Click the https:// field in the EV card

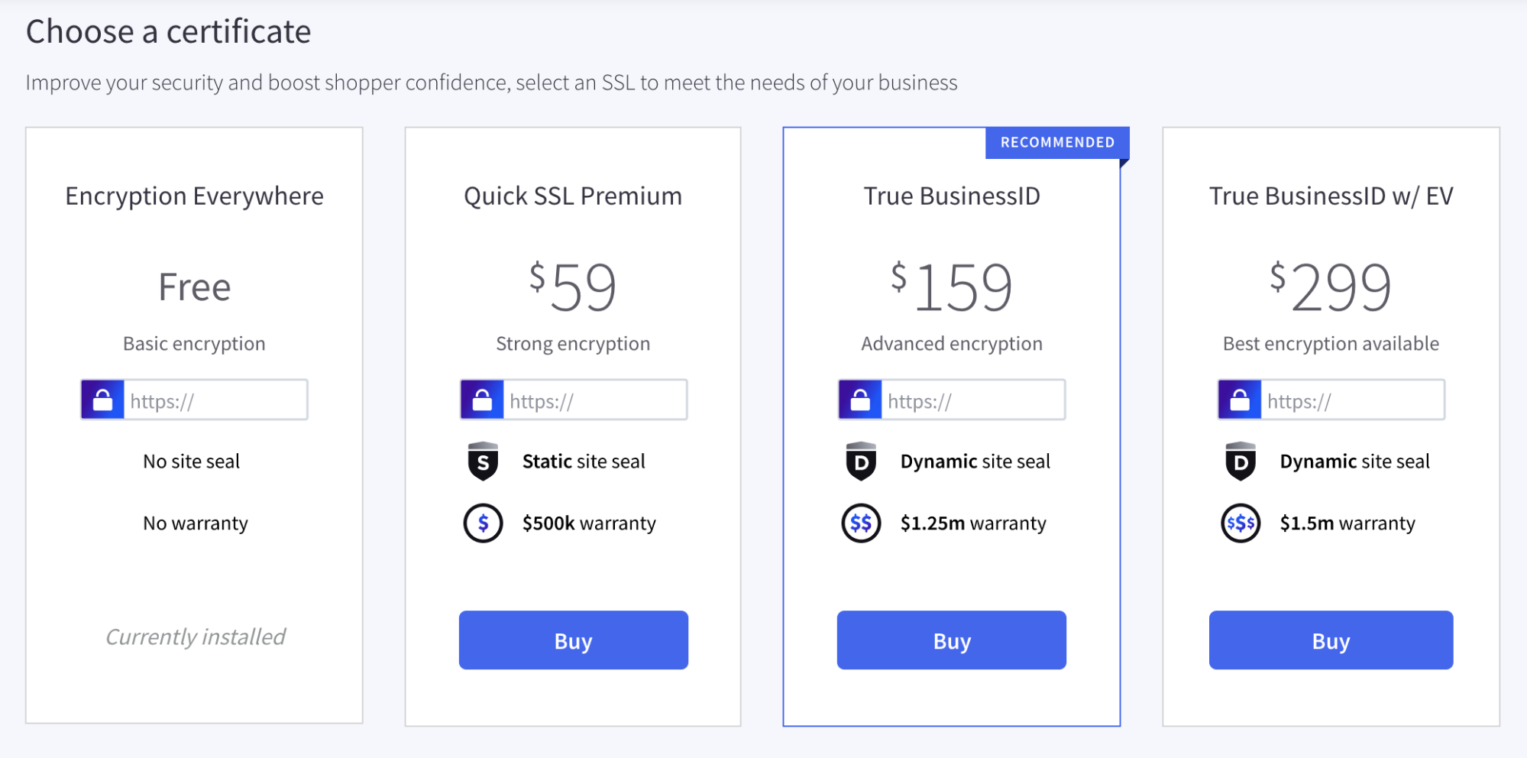[1352, 400]
